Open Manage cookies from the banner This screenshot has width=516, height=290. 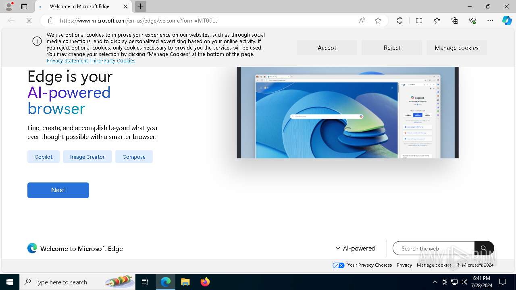[457, 48]
